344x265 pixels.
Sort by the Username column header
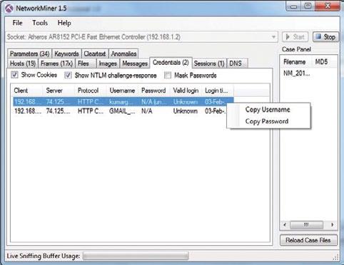pos(122,90)
